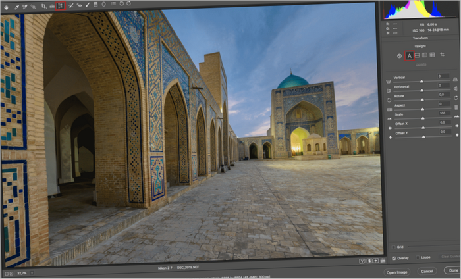Viewport: 461px width, 279px height.
Task: Click the right Horizontal perspective icon
Action: [456, 88]
